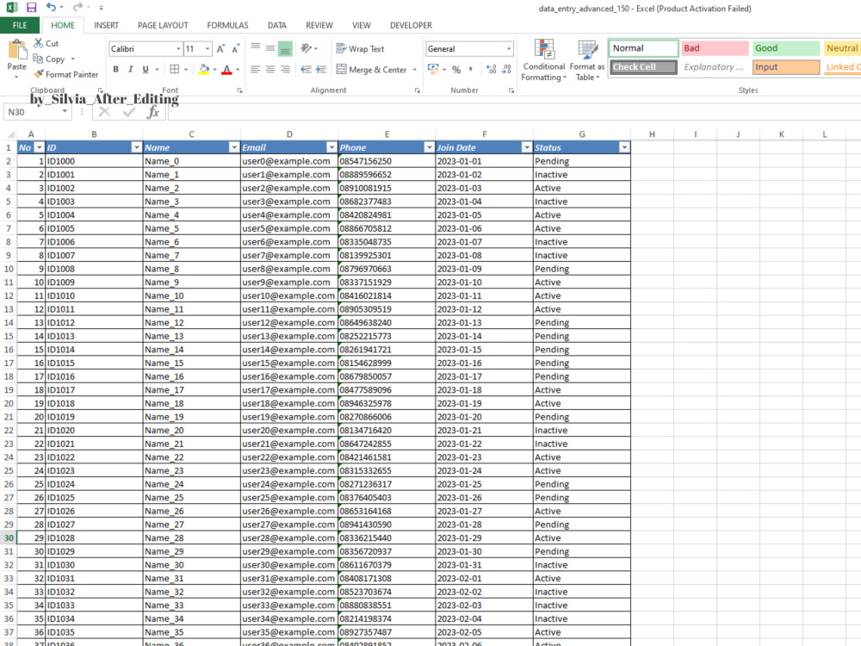Decrease the font size with the small A icon

235,49
